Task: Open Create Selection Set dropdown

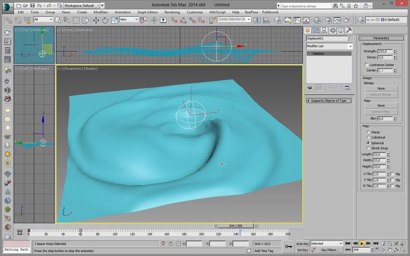Action: point(234,19)
